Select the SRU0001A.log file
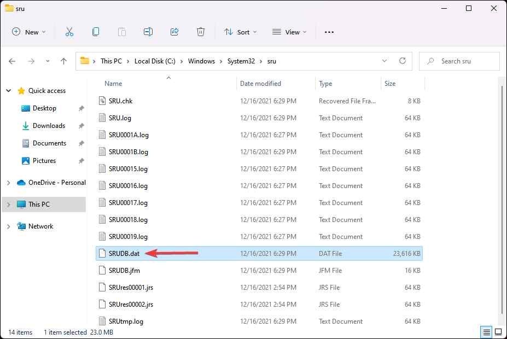The height and width of the screenshot is (339, 507). pos(259,135)
